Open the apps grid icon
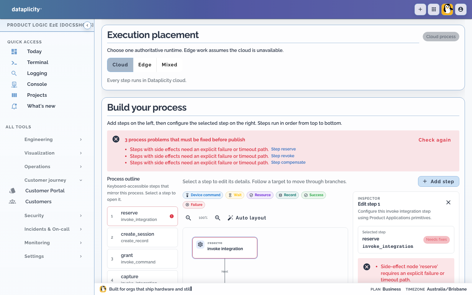 [434, 9]
